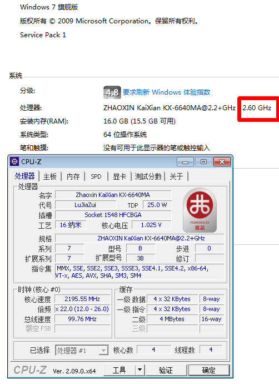The height and width of the screenshot is (384, 279).
Task: Open the 測試分數 tab
Action: click(148, 176)
